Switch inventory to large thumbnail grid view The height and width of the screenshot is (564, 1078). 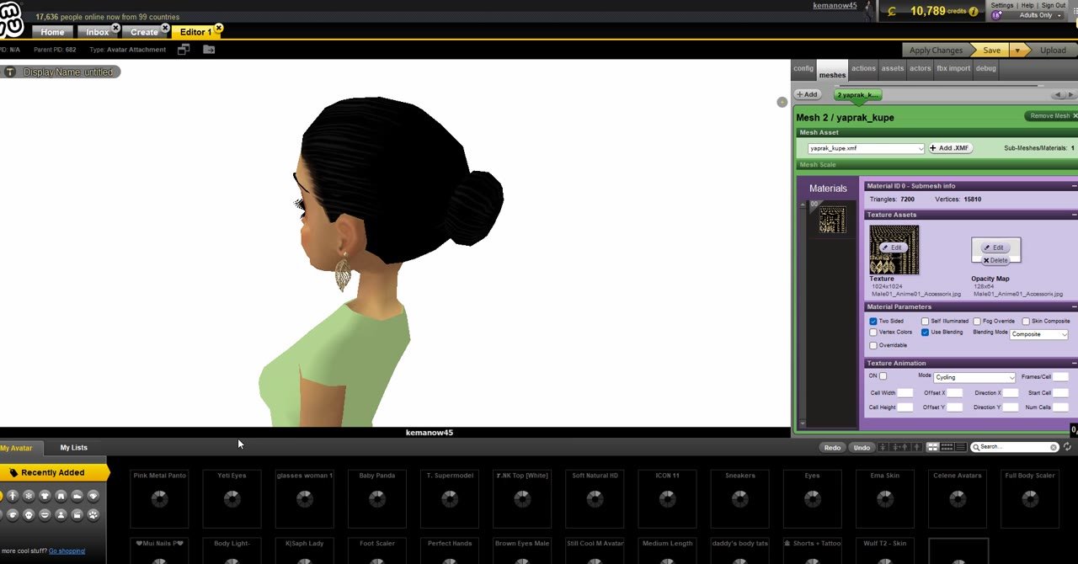(x=933, y=447)
